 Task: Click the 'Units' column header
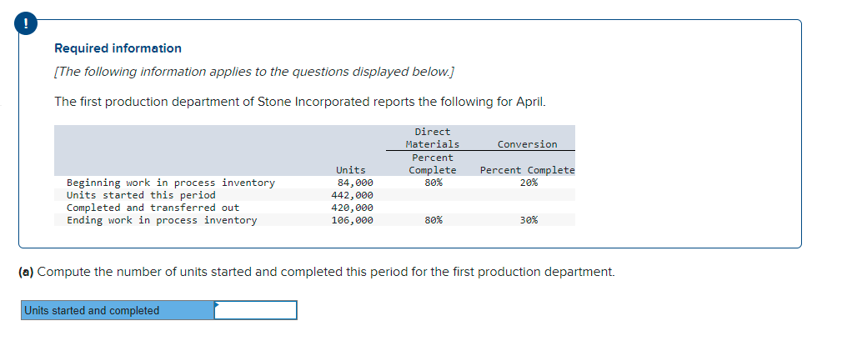[350, 170]
